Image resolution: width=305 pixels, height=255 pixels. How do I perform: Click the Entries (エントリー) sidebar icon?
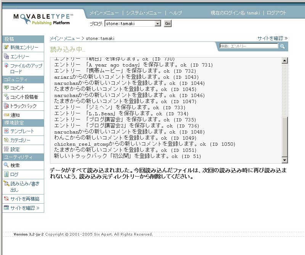point(6,57)
